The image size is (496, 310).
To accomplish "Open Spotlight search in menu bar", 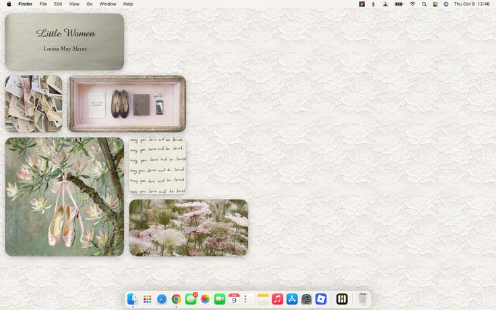I will pos(424,4).
